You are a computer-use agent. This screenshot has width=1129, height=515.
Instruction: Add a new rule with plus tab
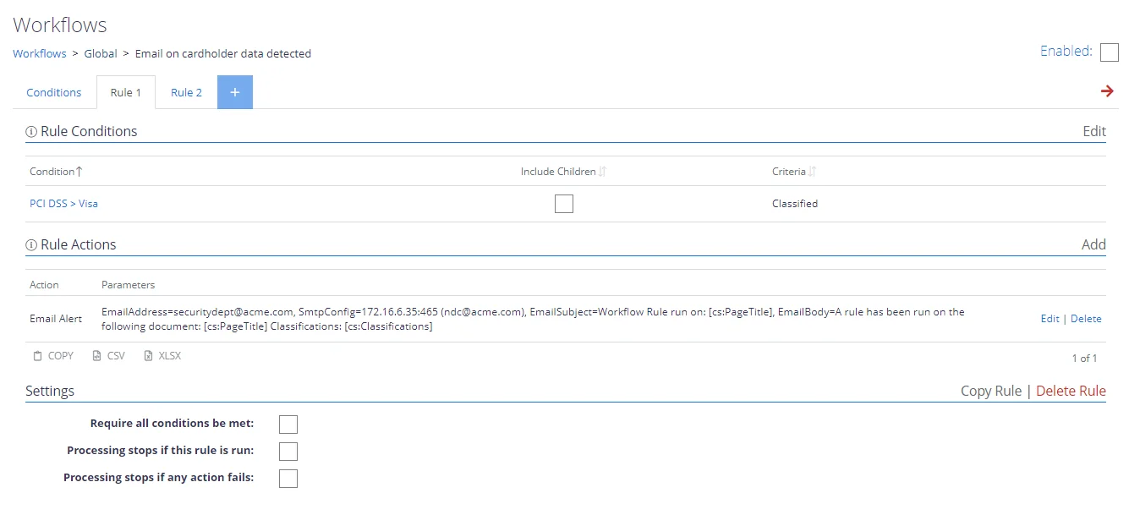click(x=235, y=92)
